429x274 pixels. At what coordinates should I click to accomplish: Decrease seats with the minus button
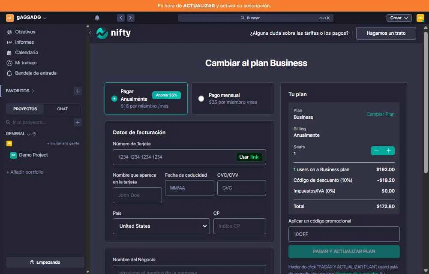(377, 151)
